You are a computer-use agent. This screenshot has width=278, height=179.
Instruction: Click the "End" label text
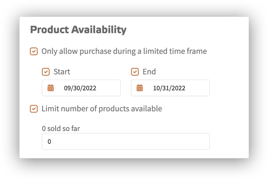coord(149,72)
